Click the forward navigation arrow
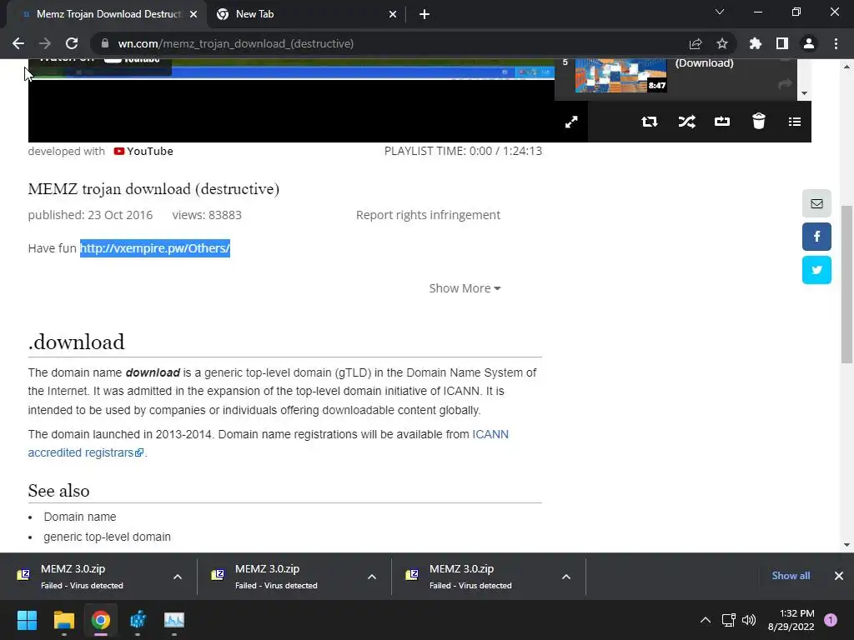The image size is (854, 640). pyautogui.click(x=45, y=43)
